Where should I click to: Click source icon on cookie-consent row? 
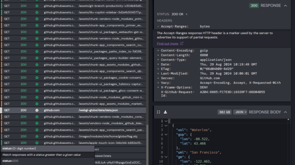coord(37,77)
